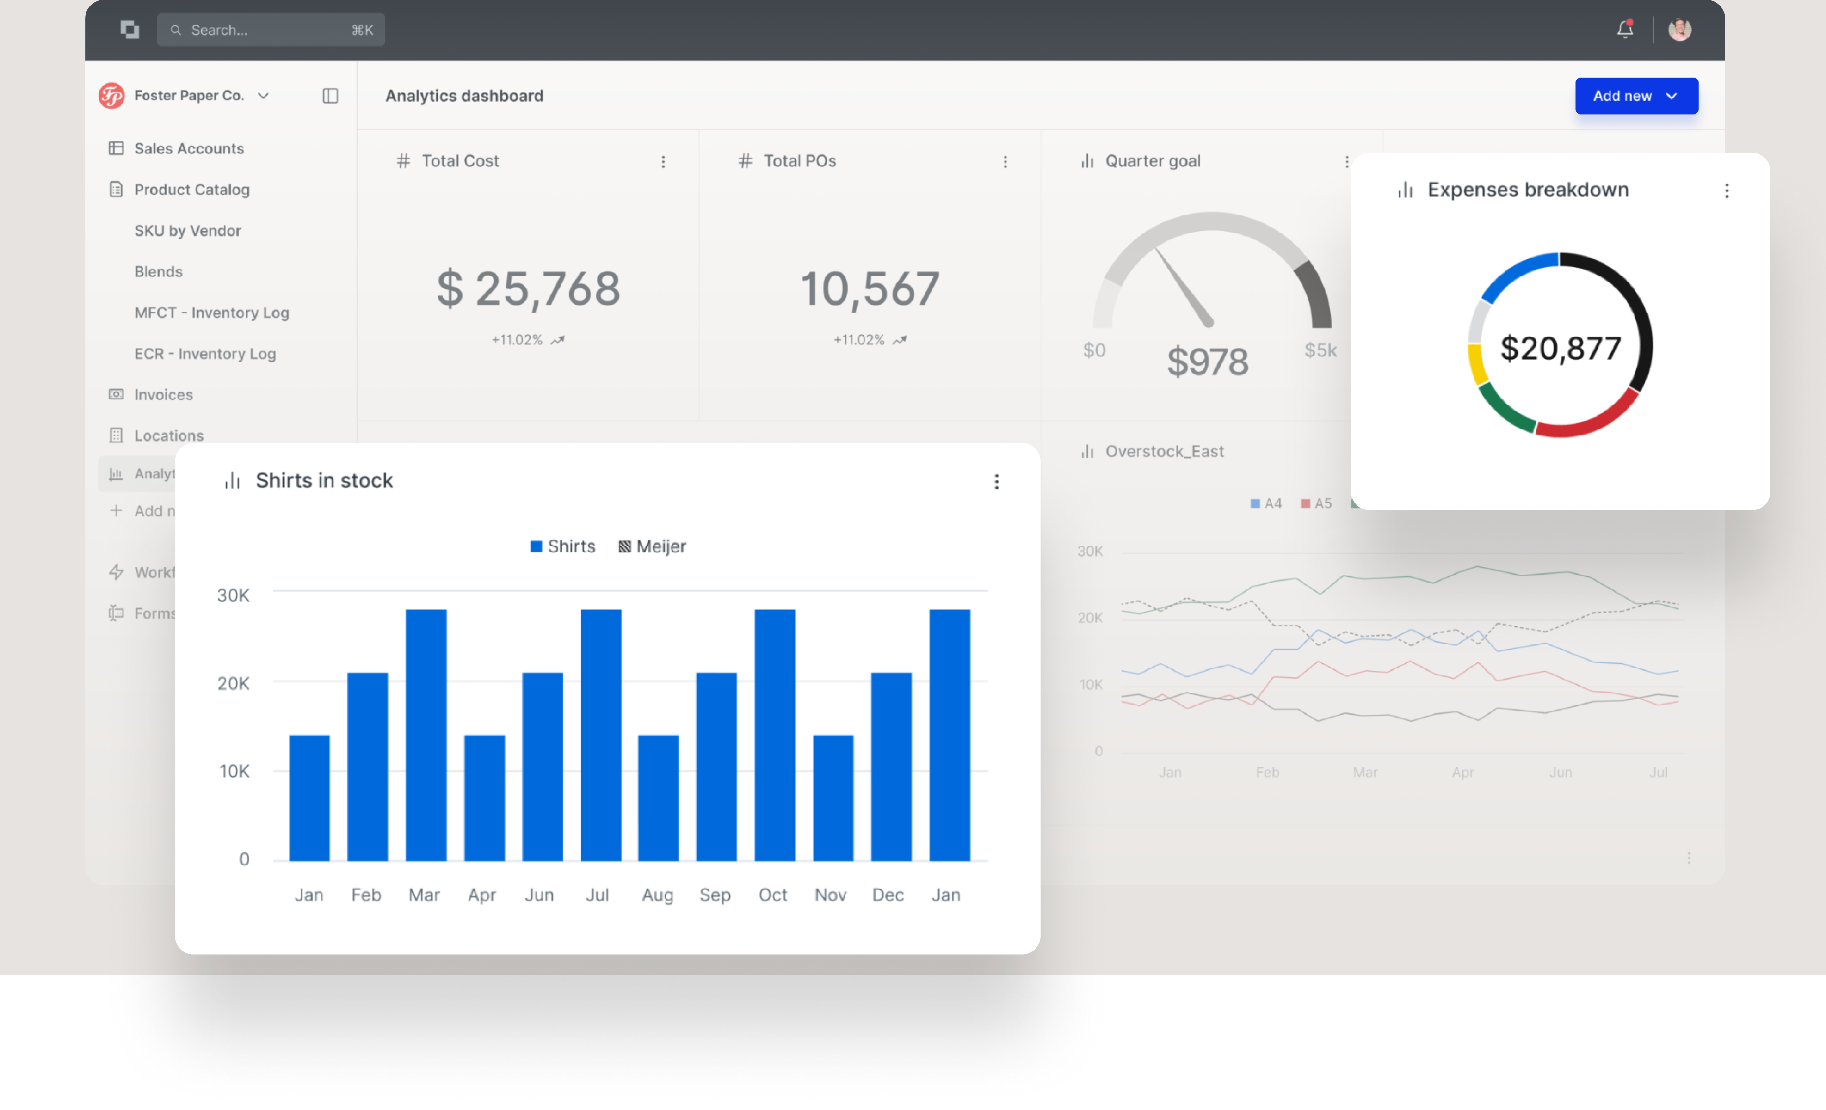Expand the Foster Paper Co. workspace dropdown
The width and height of the screenshot is (1826, 1110).
(x=263, y=96)
